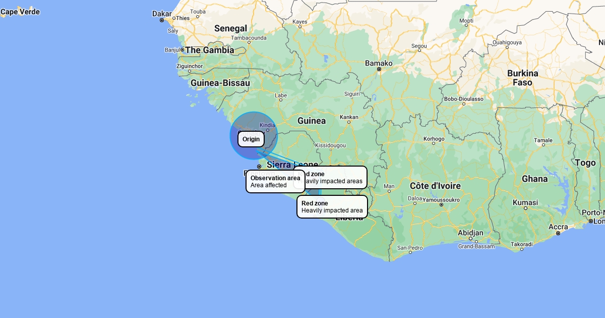605x318 pixels.
Task: Click the Bamako city label
Action: pos(379,63)
